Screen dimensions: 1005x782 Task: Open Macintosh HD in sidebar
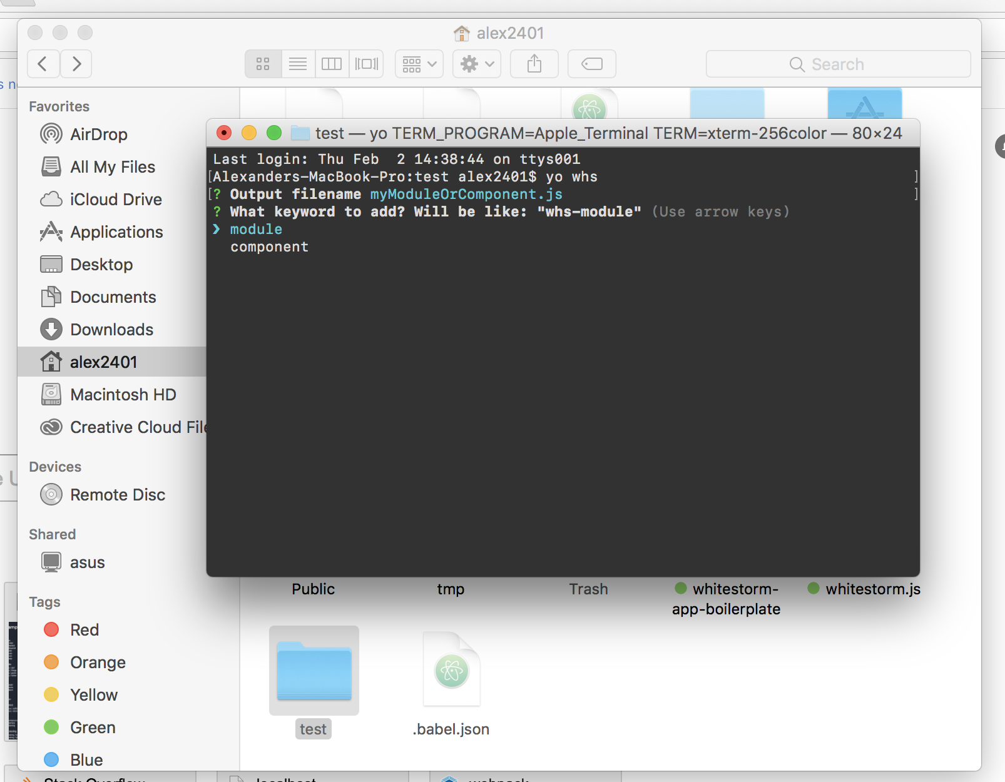click(113, 395)
